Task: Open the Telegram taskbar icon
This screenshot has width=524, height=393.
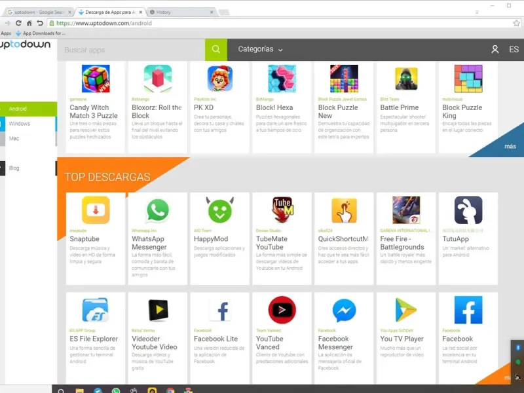Action: tap(98, 390)
